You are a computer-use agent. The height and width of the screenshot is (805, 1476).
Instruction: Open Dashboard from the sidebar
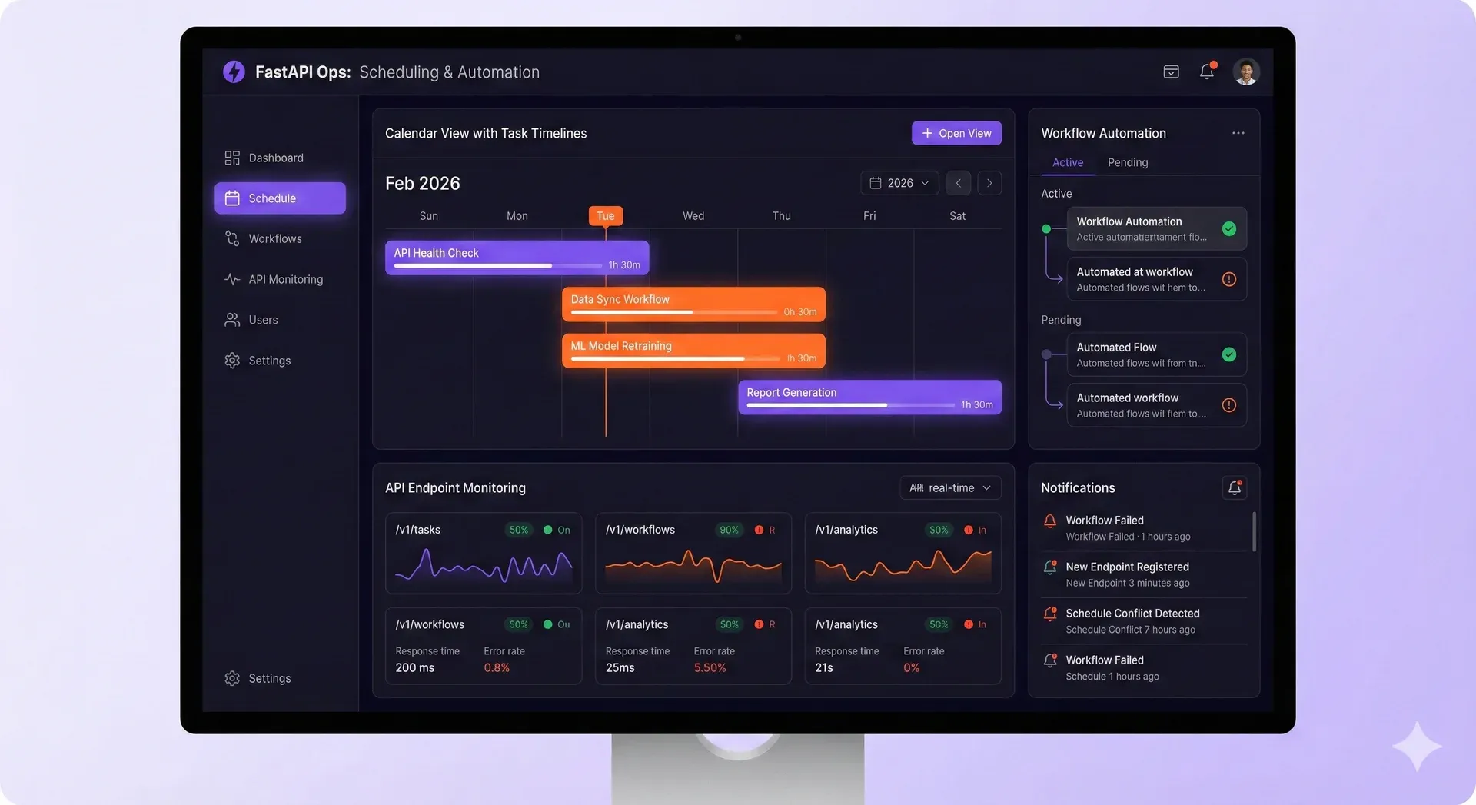point(275,158)
